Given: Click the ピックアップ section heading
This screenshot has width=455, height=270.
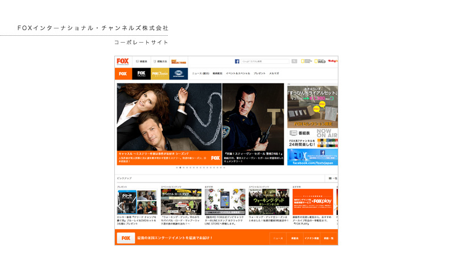Looking at the screenshot, I should pos(124,178).
